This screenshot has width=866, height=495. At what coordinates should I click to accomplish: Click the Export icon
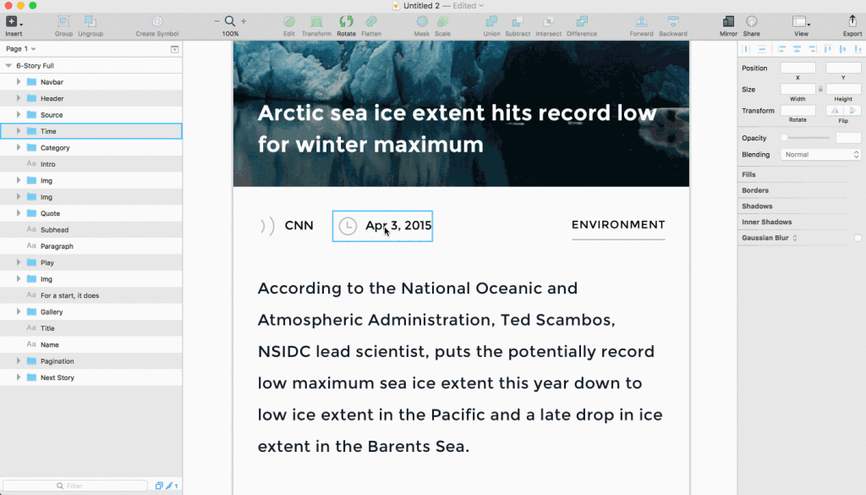click(x=852, y=21)
